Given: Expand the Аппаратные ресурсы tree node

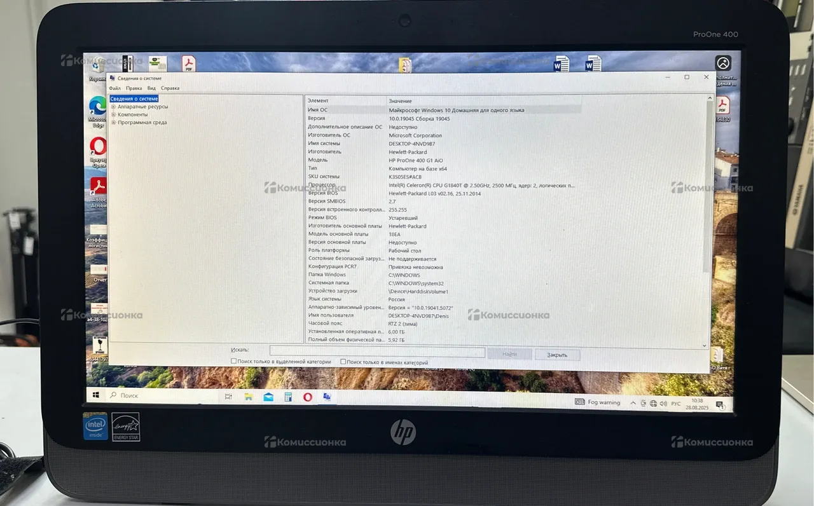Looking at the screenshot, I should (x=113, y=107).
